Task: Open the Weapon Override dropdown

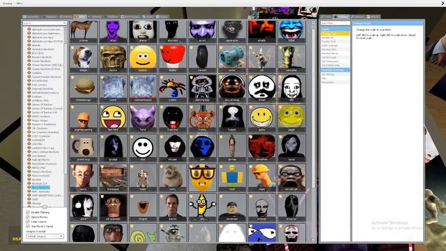Action: click(45, 236)
